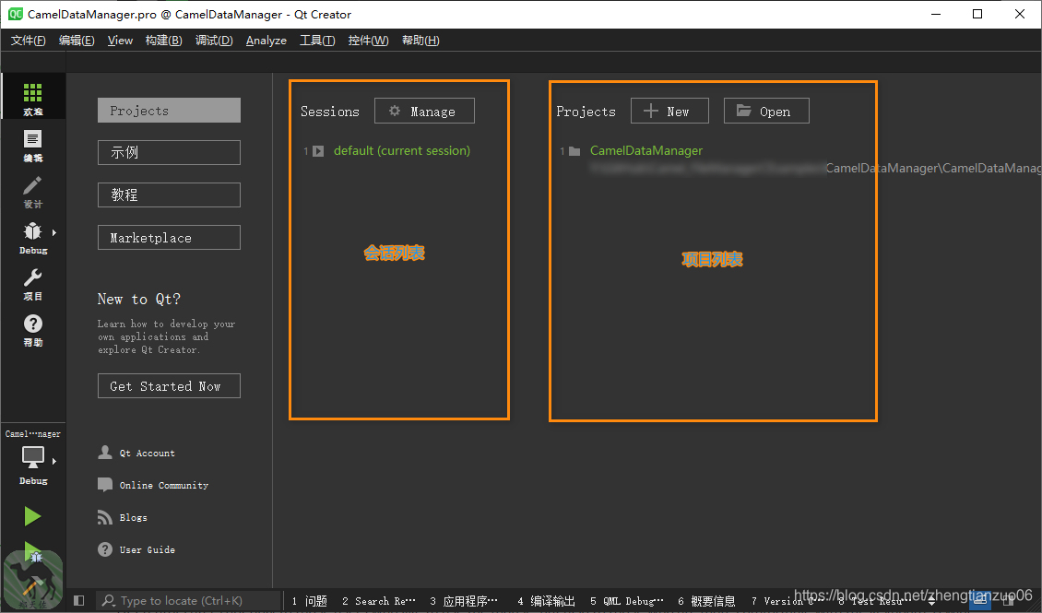Click the Qt Creator window title icon
The height and width of the screenshot is (613, 1042).
click(16, 14)
